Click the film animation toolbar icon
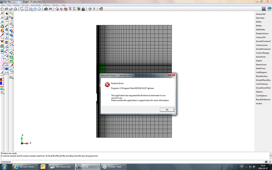Viewport: 272px width, 170px height. click(x=83, y=9)
